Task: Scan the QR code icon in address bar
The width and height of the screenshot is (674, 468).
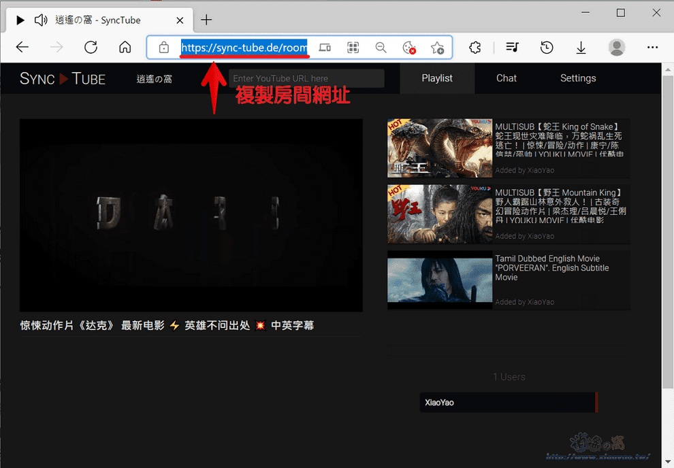Action: [x=353, y=47]
